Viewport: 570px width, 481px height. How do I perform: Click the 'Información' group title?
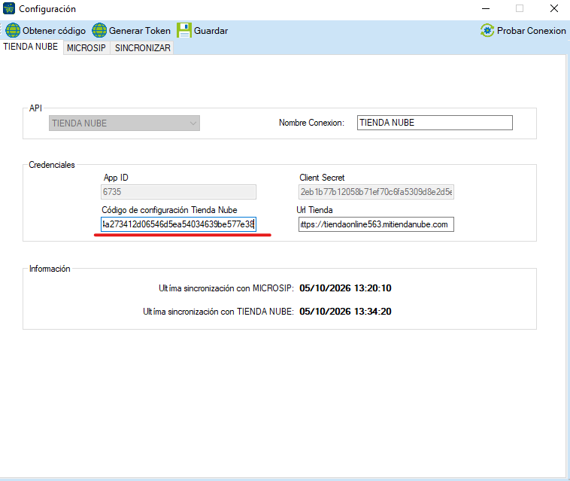pos(50,269)
